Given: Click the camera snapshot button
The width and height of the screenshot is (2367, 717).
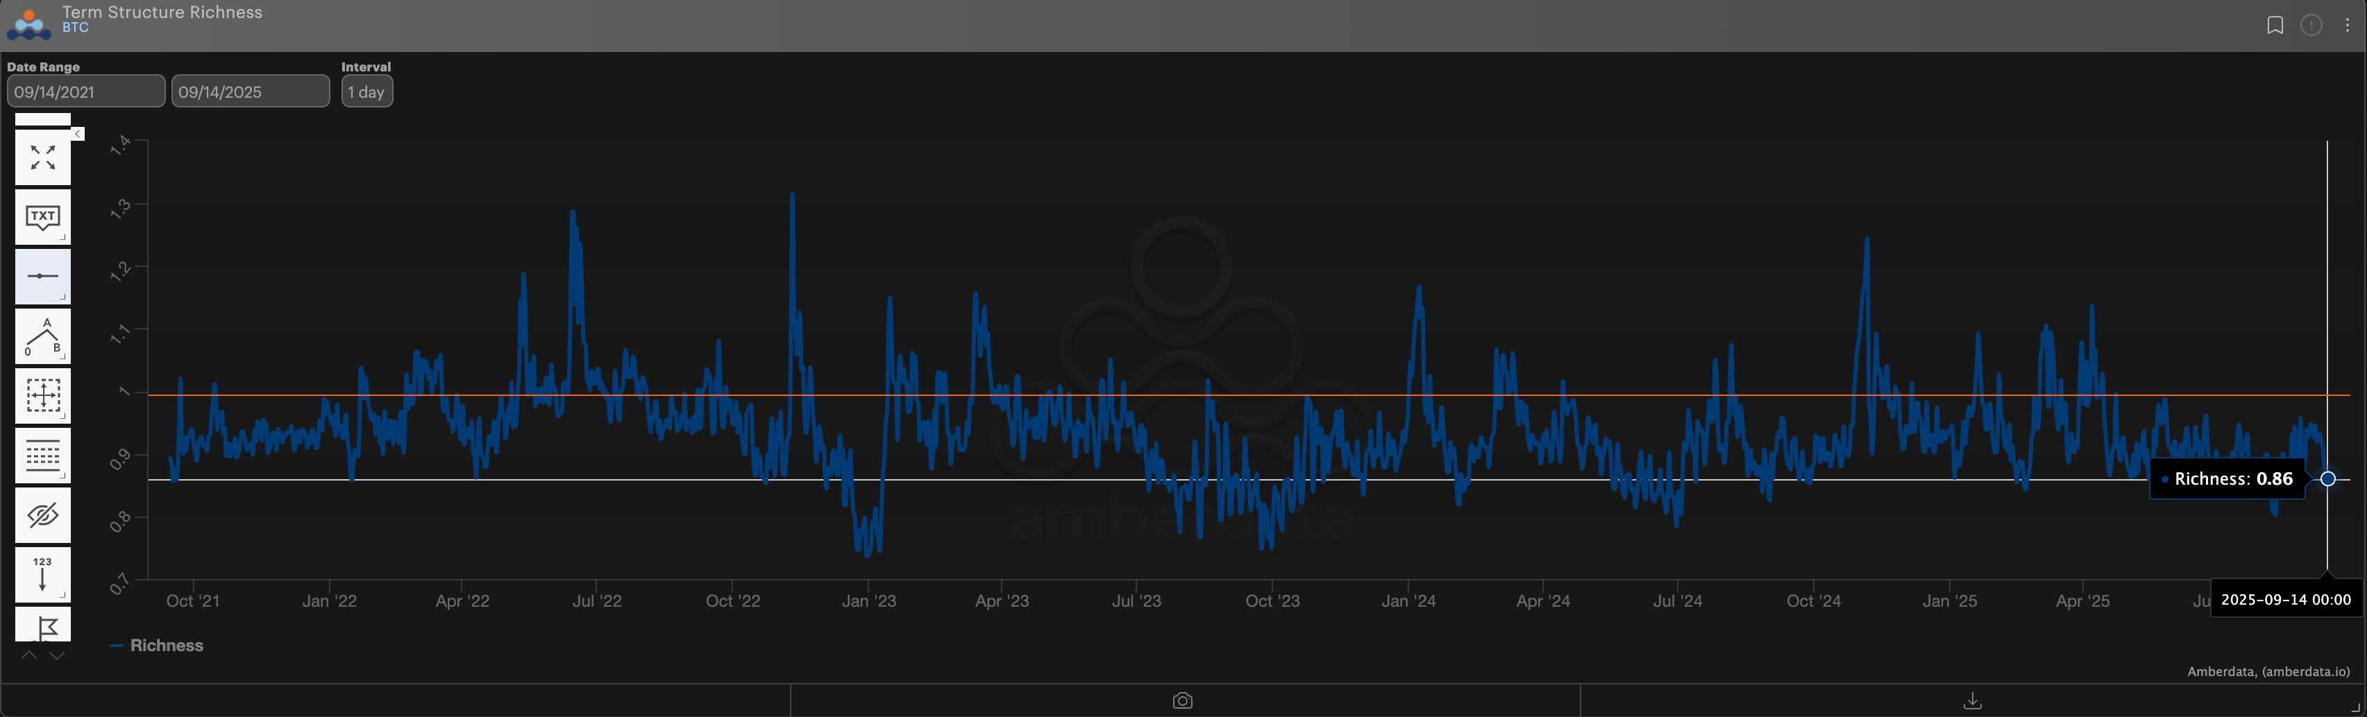Looking at the screenshot, I should [1183, 700].
